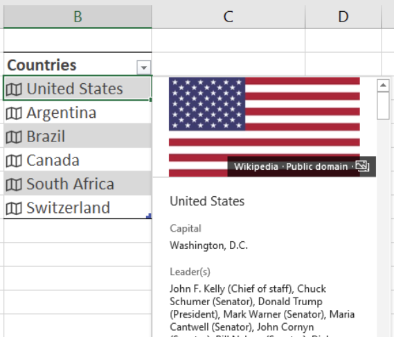Image resolution: width=394 pixels, height=337 pixels.
Task: Click the data card scrollbar thumb
Action: click(383, 105)
